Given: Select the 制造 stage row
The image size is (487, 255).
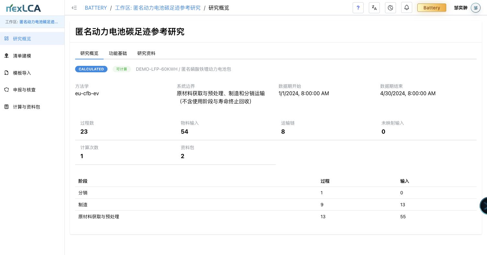Looking at the screenshot, I should coord(276,205).
